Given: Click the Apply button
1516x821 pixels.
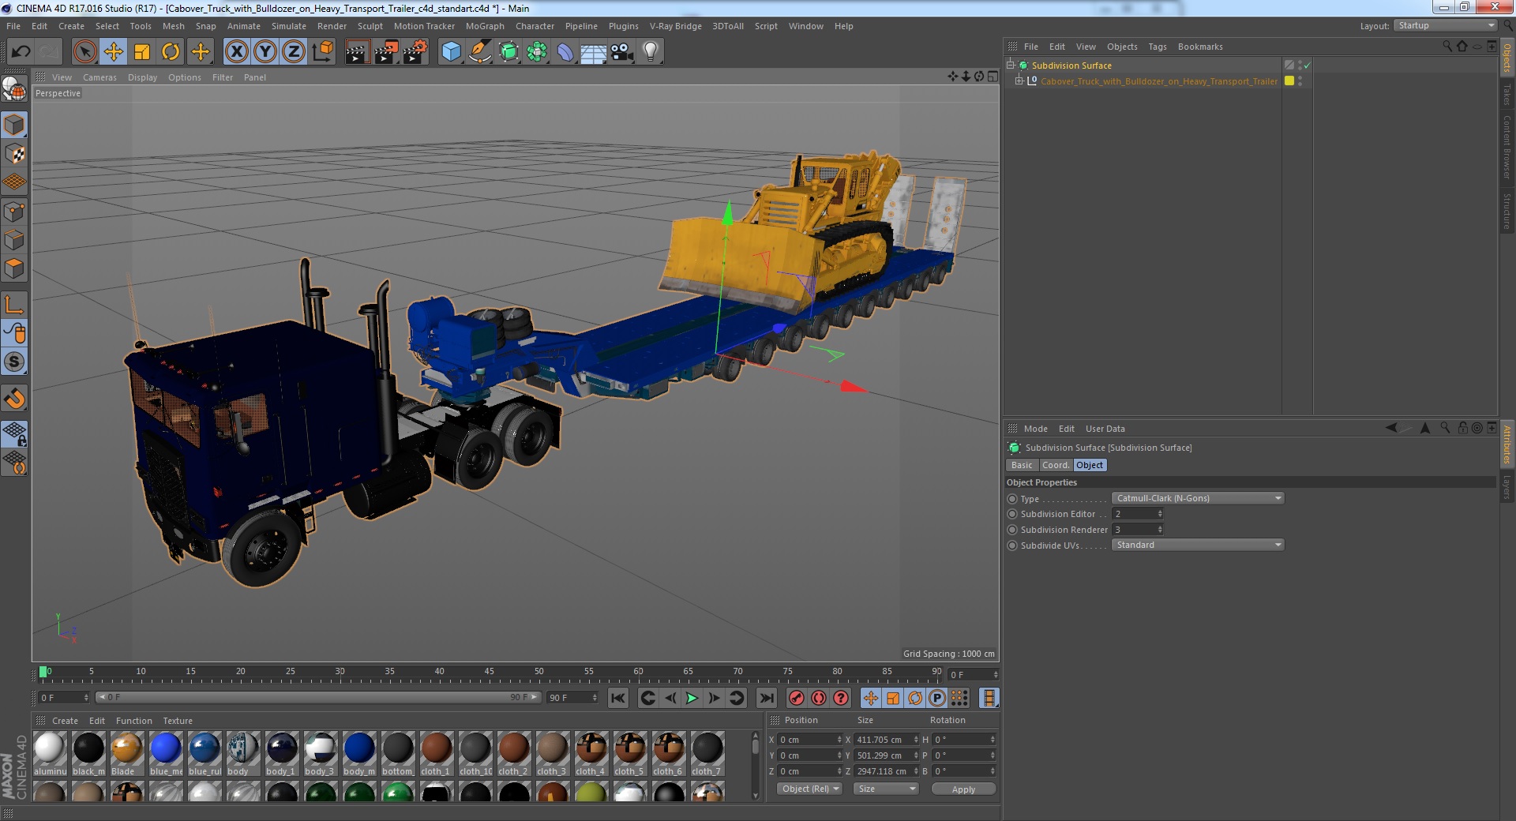Looking at the screenshot, I should [963, 789].
